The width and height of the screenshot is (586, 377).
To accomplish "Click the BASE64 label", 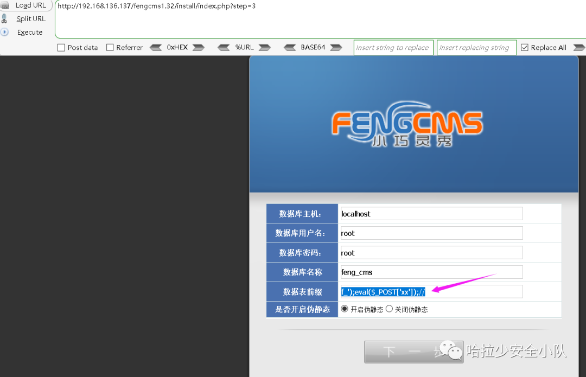I will 313,47.
